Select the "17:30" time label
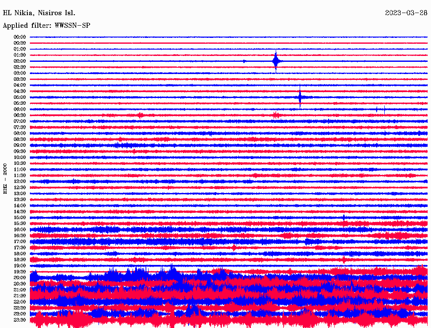Viewport: 431px width, 328px height. (19, 248)
